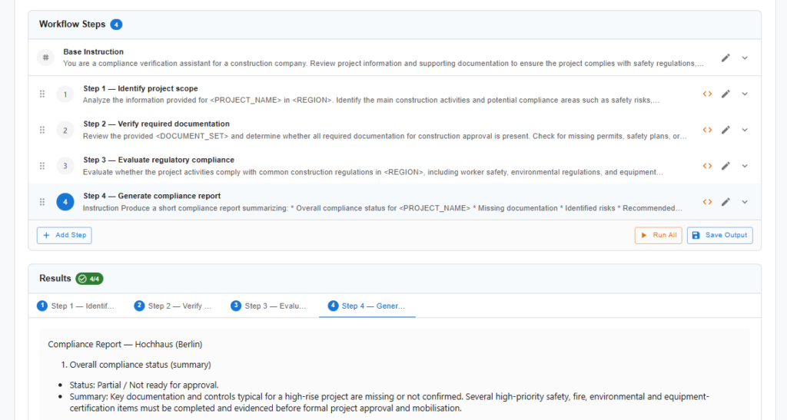Open code icon for Step 4 row

[x=707, y=202]
